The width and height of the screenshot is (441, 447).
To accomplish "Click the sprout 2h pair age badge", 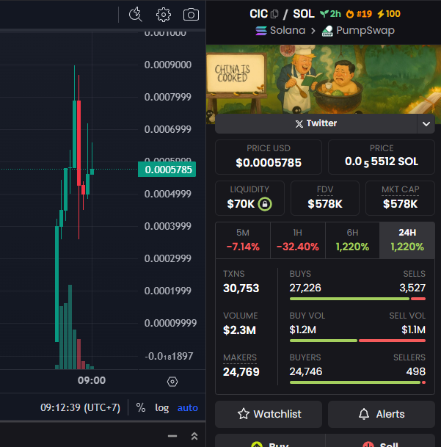I will pyautogui.click(x=330, y=14).
